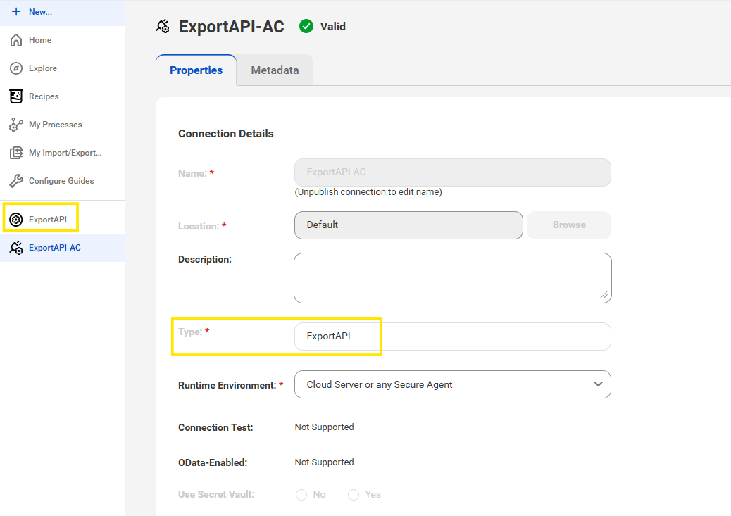Click the New... link
This screenshot has width=731, height=516.
[41, 12]
